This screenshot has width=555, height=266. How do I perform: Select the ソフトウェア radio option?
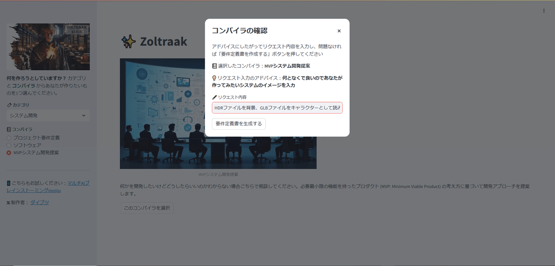[x=24, y=145]
